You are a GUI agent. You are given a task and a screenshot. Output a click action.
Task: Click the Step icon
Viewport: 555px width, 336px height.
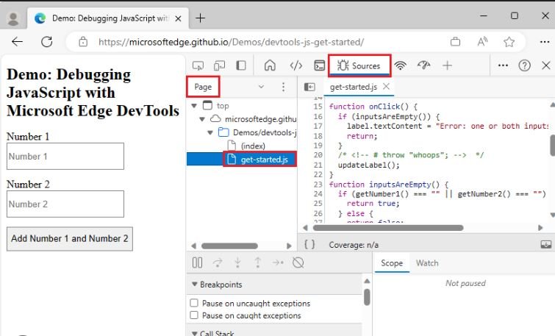click(278, 262)
